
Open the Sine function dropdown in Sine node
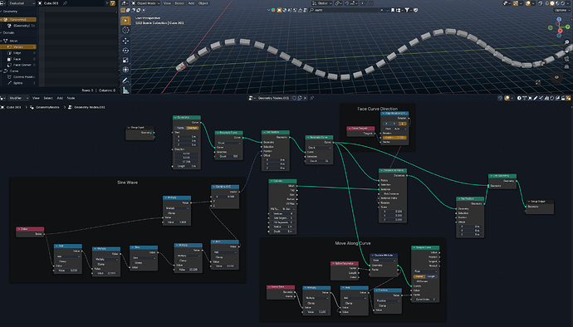click(144, 258)
